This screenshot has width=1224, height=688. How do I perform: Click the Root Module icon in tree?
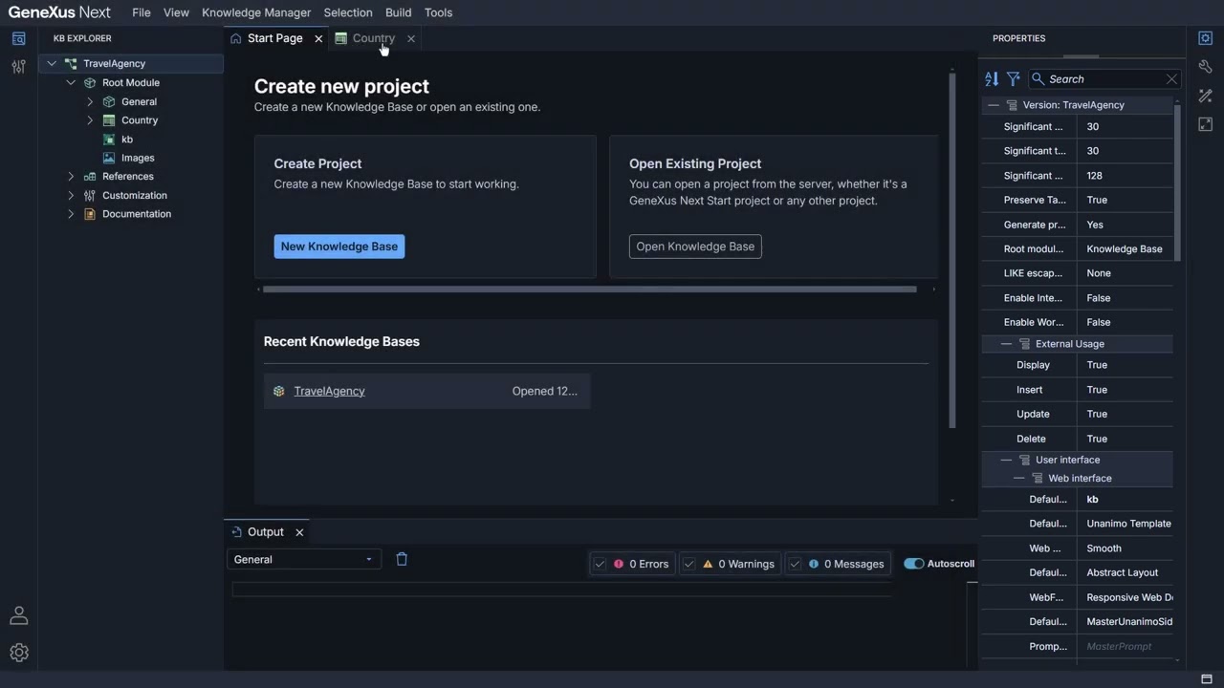point(90,83)
